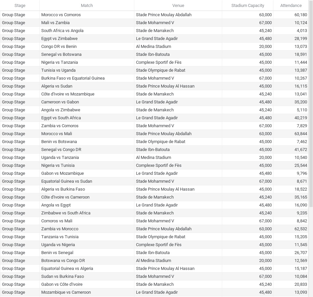Select Al Medina Stadium in Congo DR vs Benin row
This screenshot has width=313, height=297.
[154, 47]
